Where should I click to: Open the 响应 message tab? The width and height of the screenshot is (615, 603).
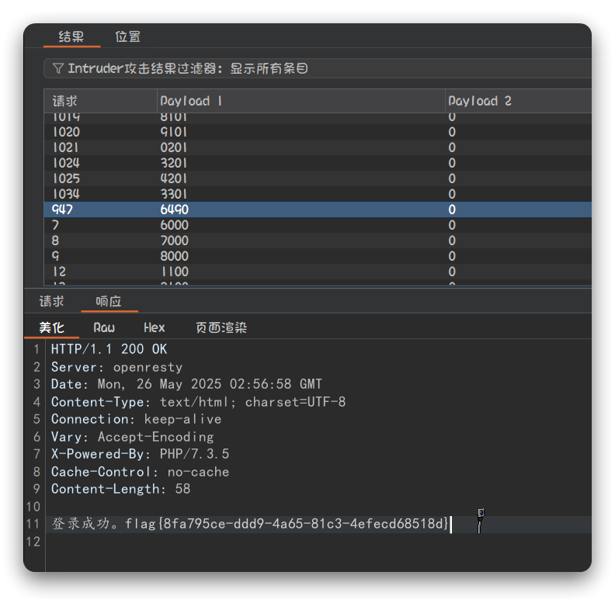[108, 302]
